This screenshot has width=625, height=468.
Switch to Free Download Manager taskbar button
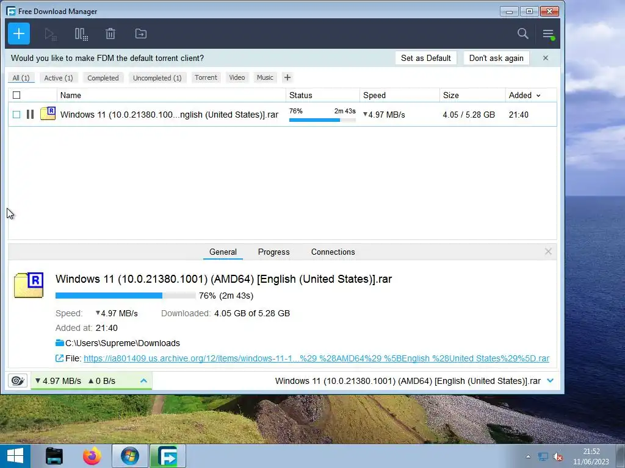(x=168, y=456)
